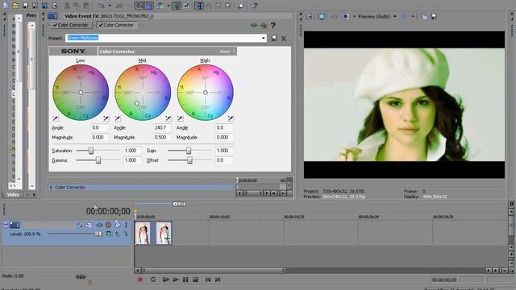Pick High adjustment color eyedropper
This screenshot has height=290, width=516.
pos(231,118)
